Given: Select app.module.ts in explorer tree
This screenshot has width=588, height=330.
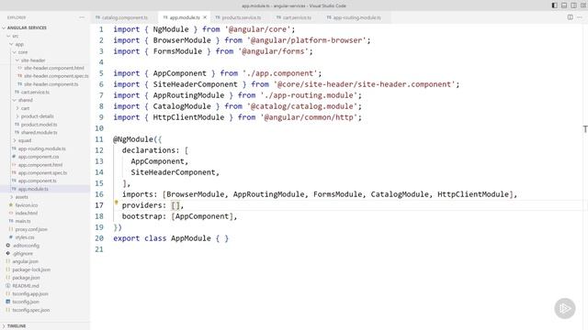Looking at the screenshot, I should click(x=33, y=189).
